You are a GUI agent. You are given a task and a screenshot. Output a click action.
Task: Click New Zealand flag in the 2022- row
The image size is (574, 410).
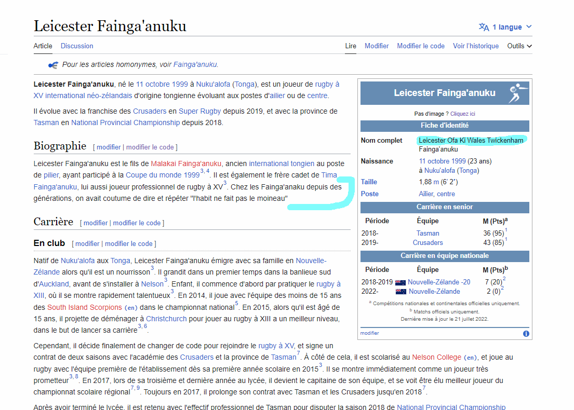click(x=401, y=292)
